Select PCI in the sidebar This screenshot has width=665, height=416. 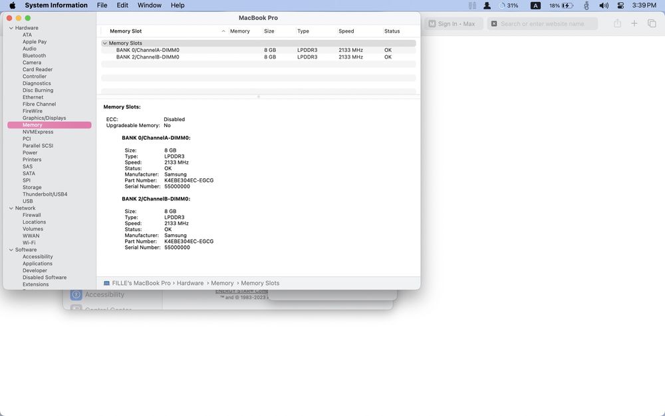pyautogui.click(x=27, y=139)
